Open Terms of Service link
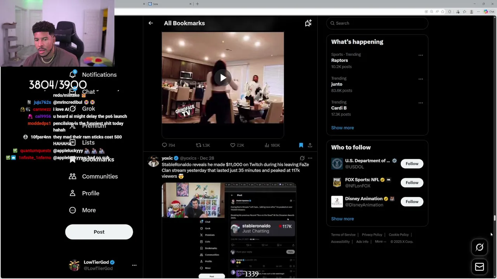 [x=343, y=235]
